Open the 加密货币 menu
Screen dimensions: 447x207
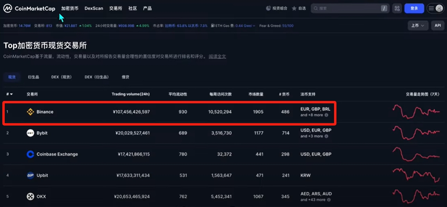coord(70,9)
